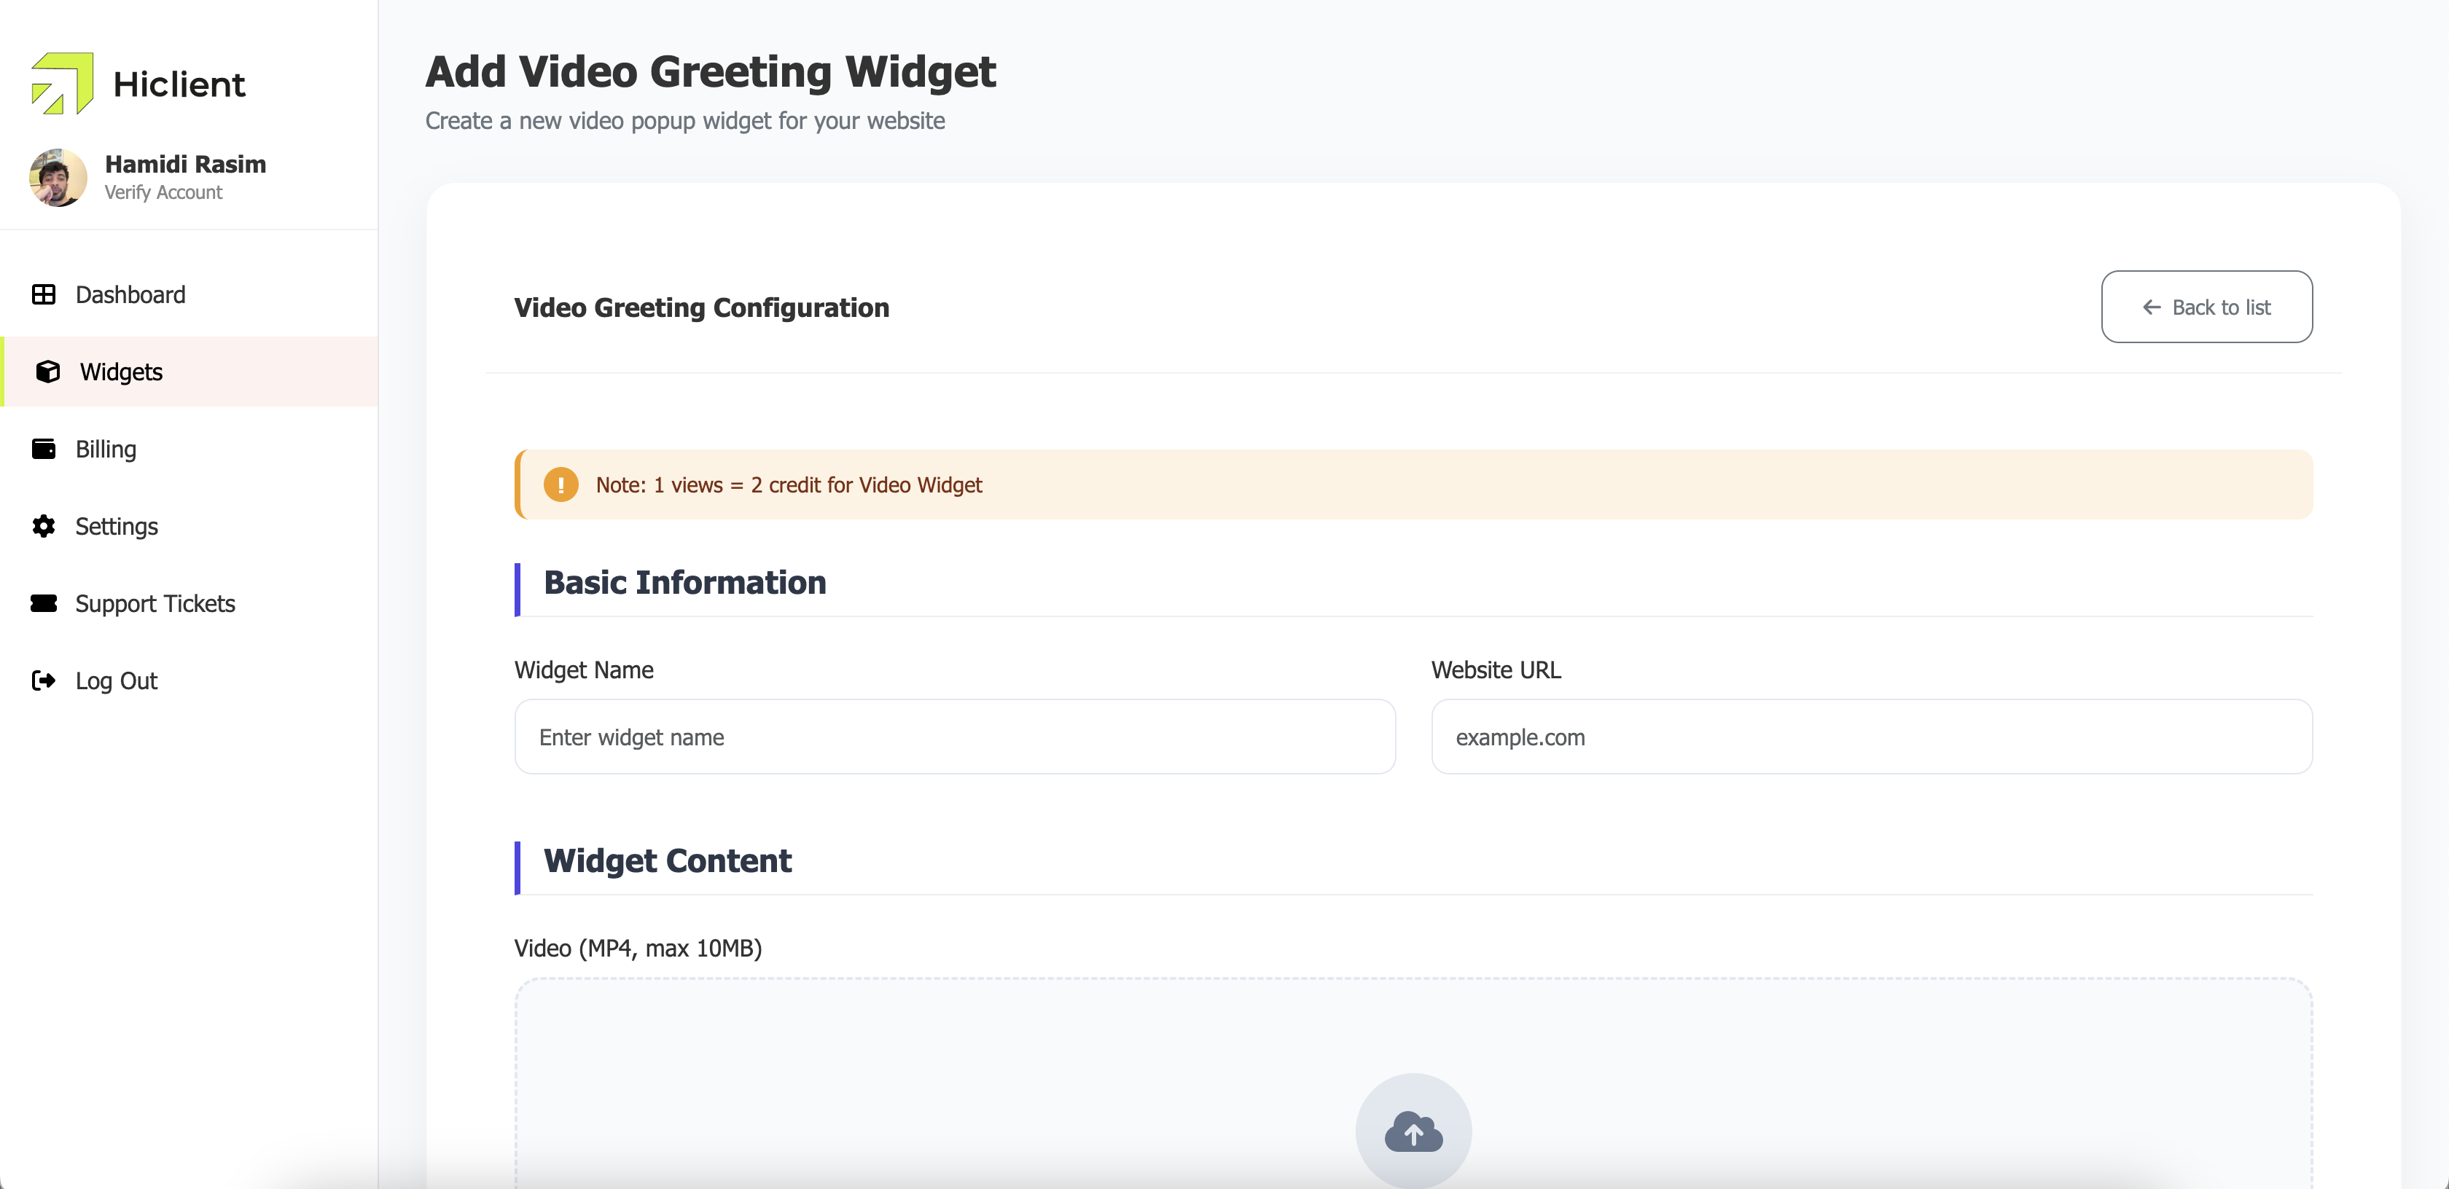Focus the Widget Name input field

pyautogui.click(x=955, y=737)
